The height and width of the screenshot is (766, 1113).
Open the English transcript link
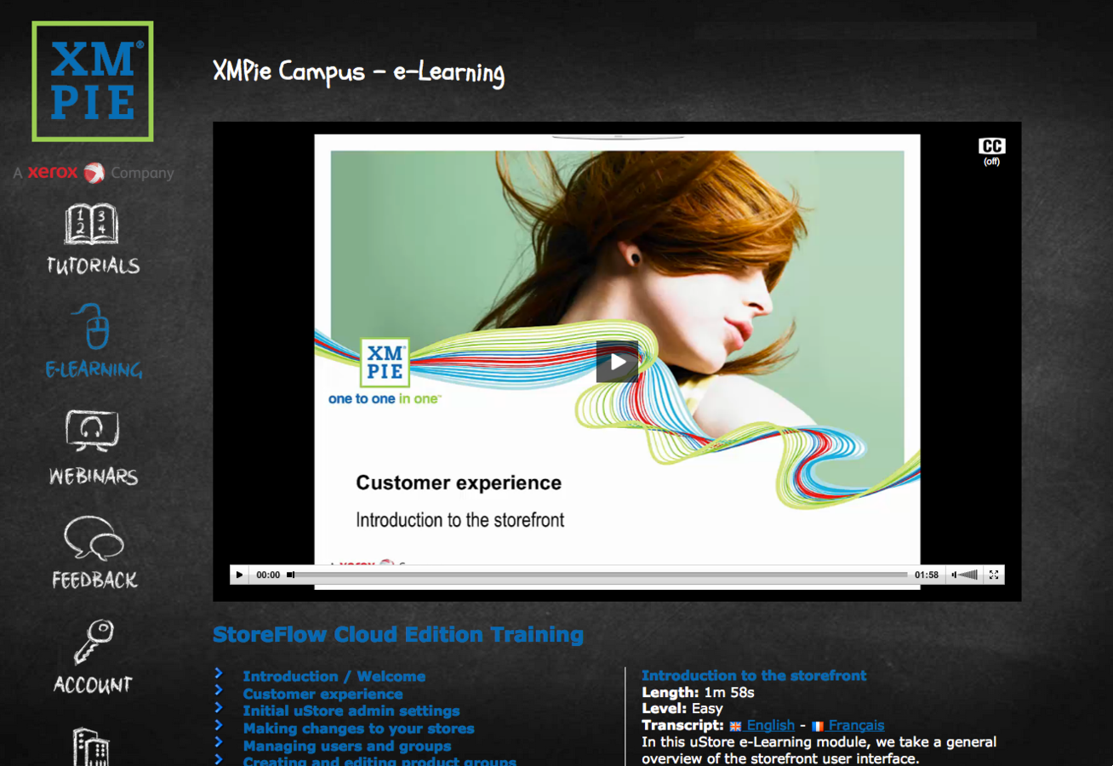click(x=770, y=725)
